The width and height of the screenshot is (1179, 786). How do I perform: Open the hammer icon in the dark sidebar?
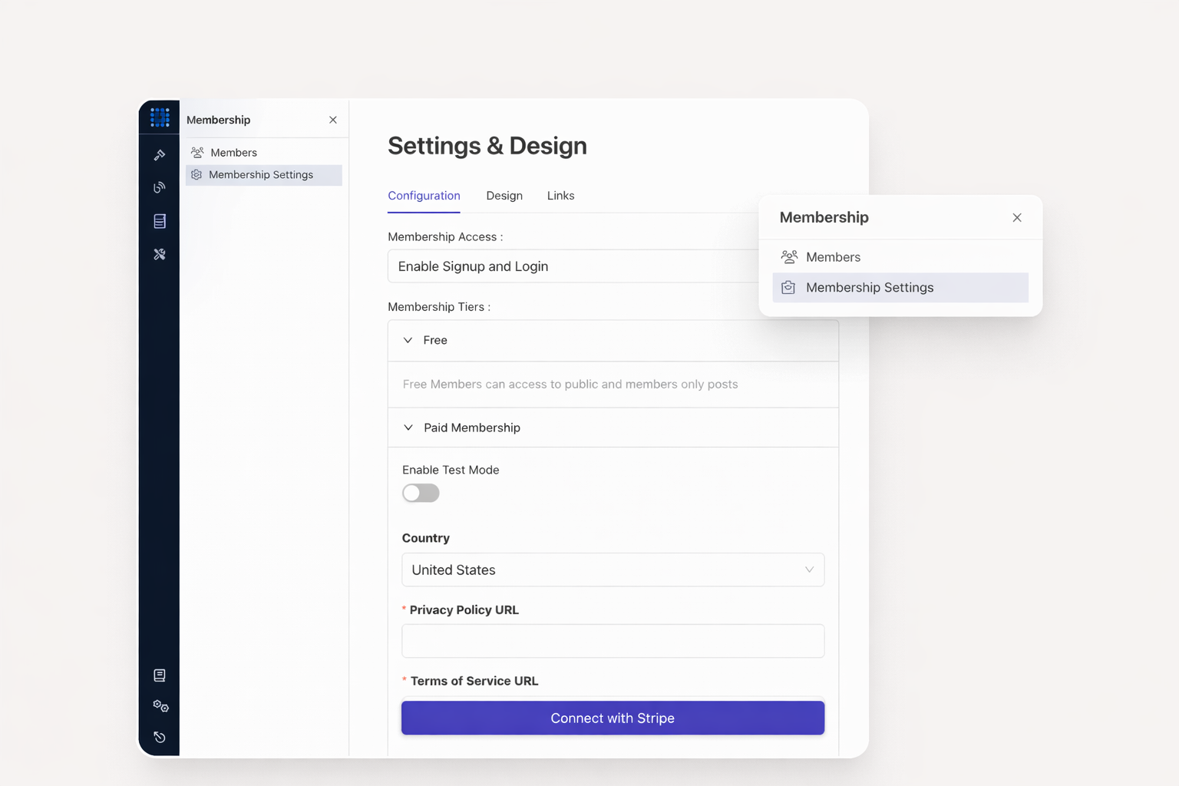(160, 155)
